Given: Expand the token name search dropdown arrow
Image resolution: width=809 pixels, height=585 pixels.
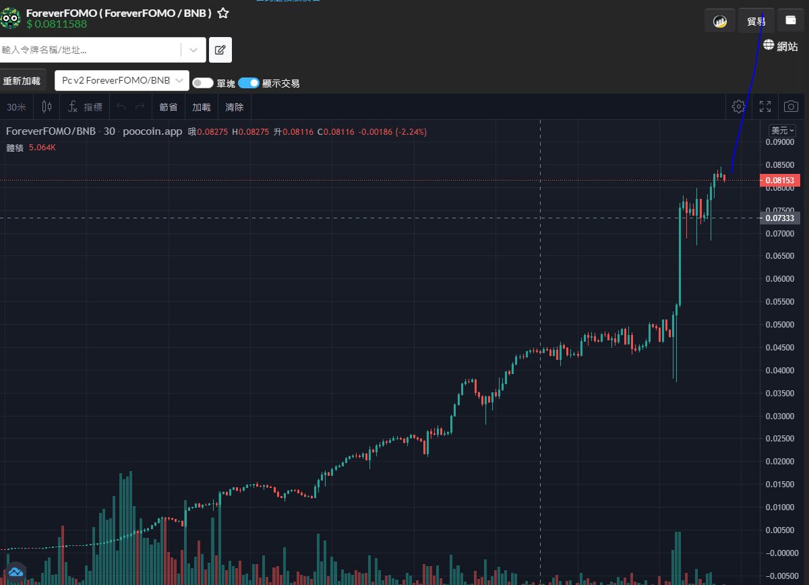Looking at the screenshot, I should tap(193, 50).
